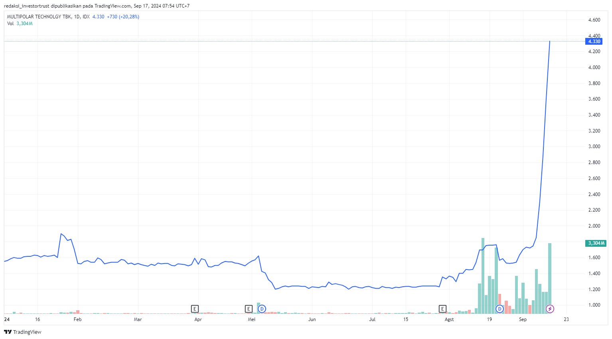612x339 pixels.
Task: Click the 4.330 price value in legend
Action: pos(98,17)
